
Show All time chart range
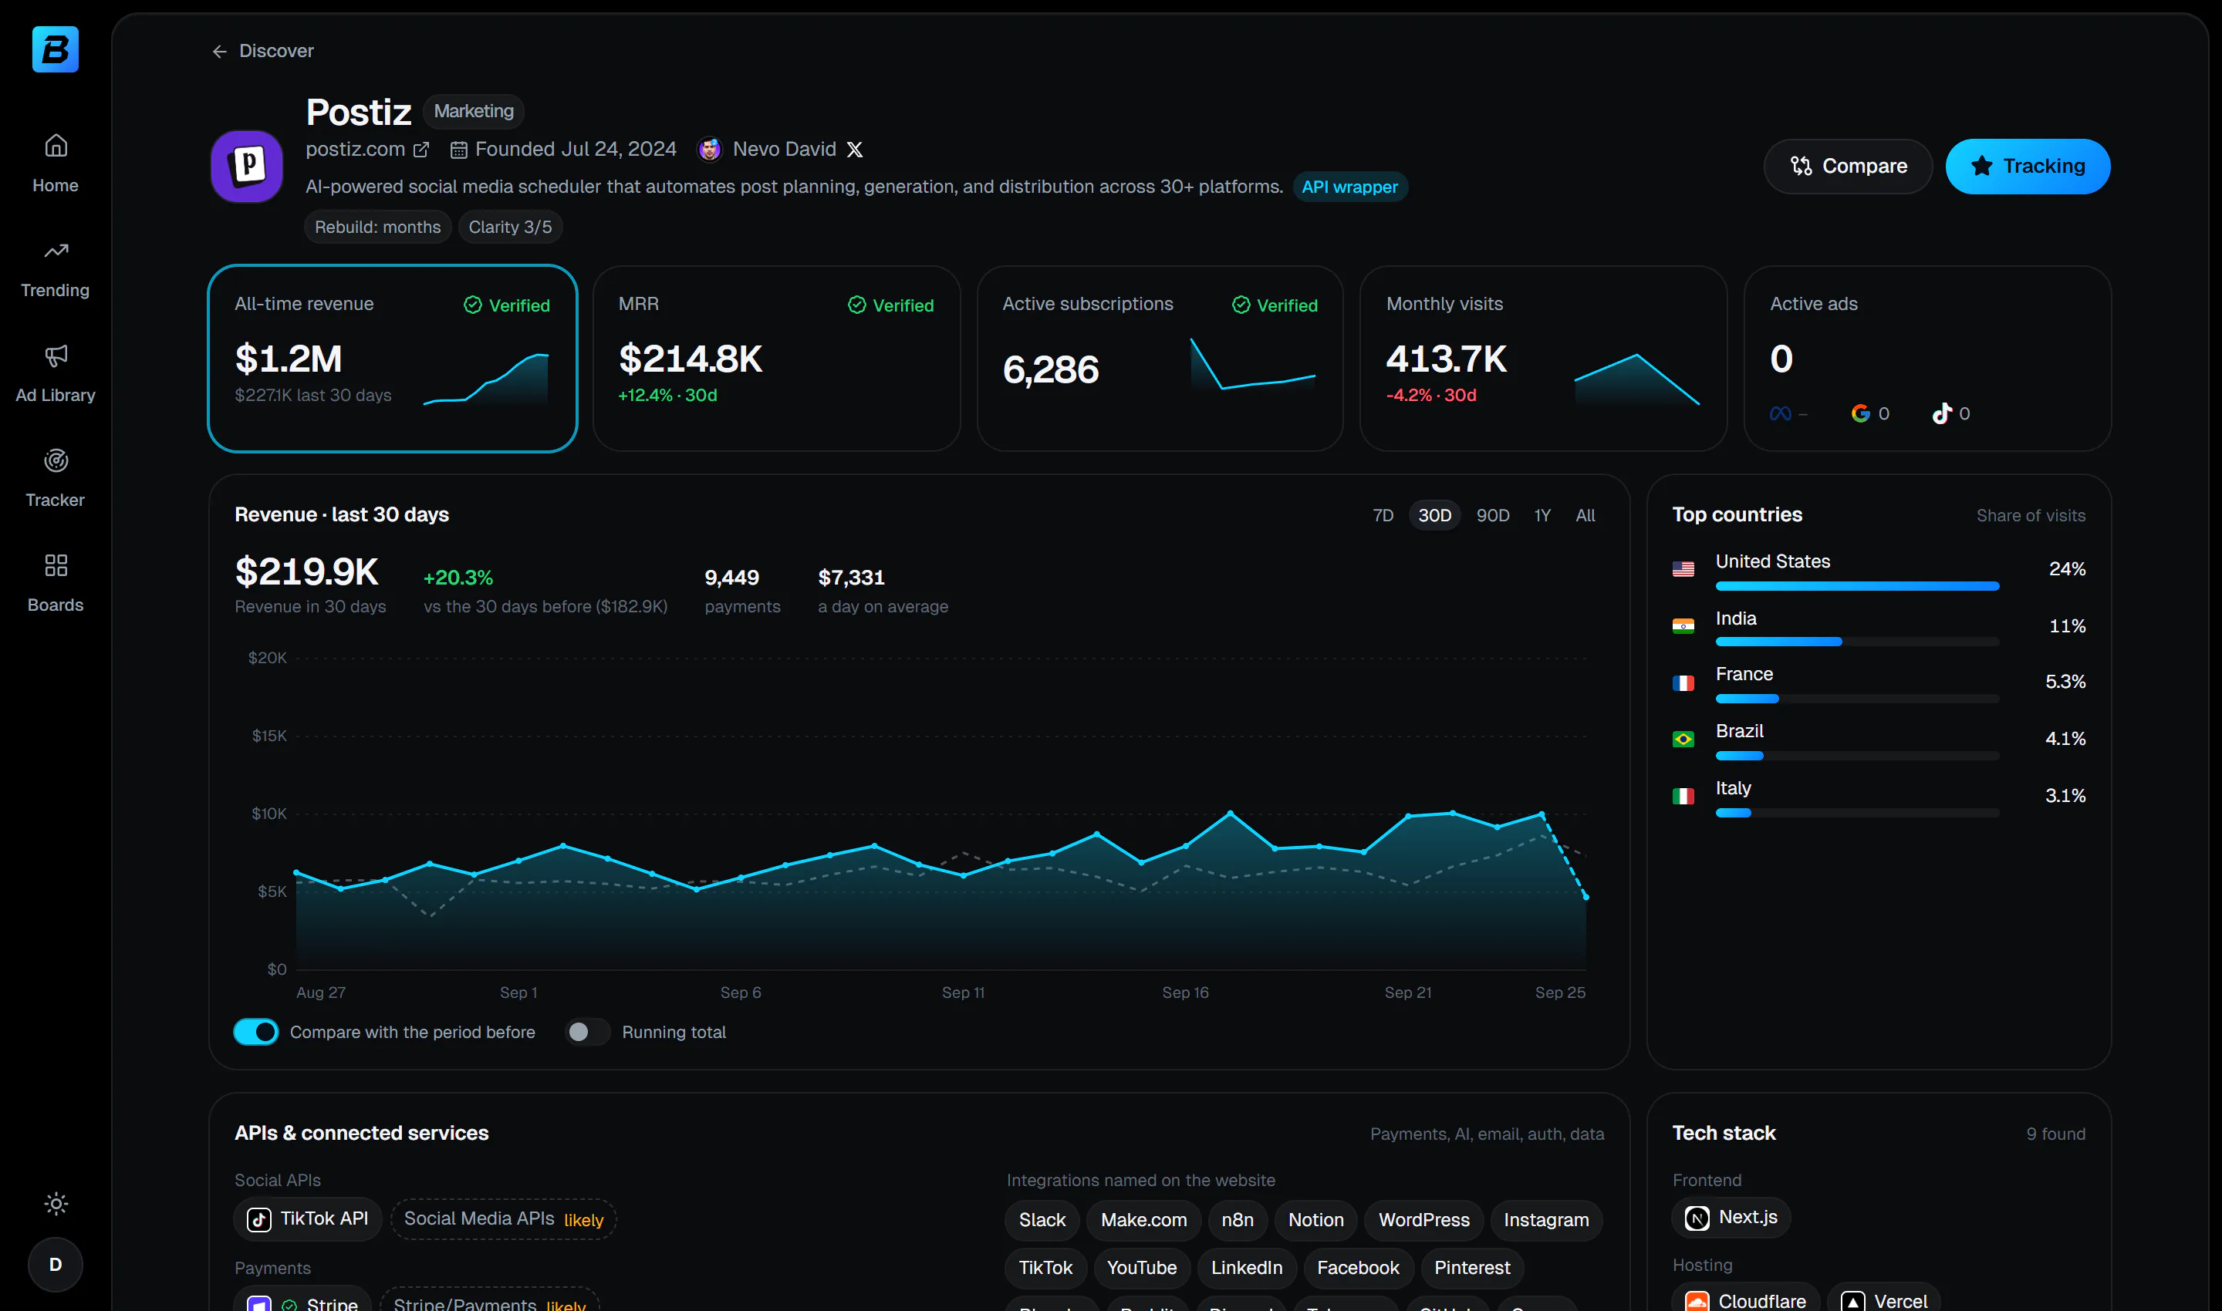click(1585, 515)
